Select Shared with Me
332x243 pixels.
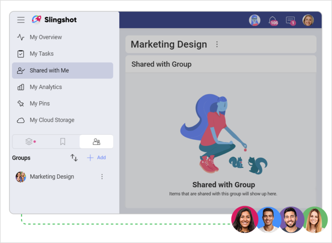pyautogui.click(x=62, y=70)
